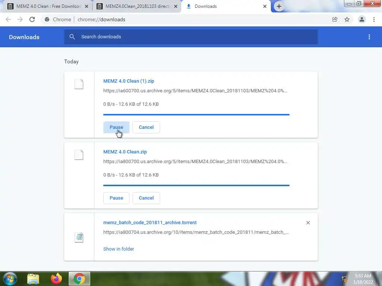Open Windows Explorer from taskbar
The height and width of the screenshot is (286, 382).
(x=33, y=279)
